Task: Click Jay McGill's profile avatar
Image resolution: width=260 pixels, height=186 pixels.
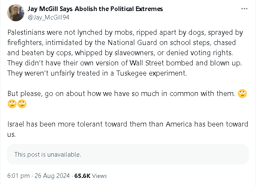Action: [16, 13]
